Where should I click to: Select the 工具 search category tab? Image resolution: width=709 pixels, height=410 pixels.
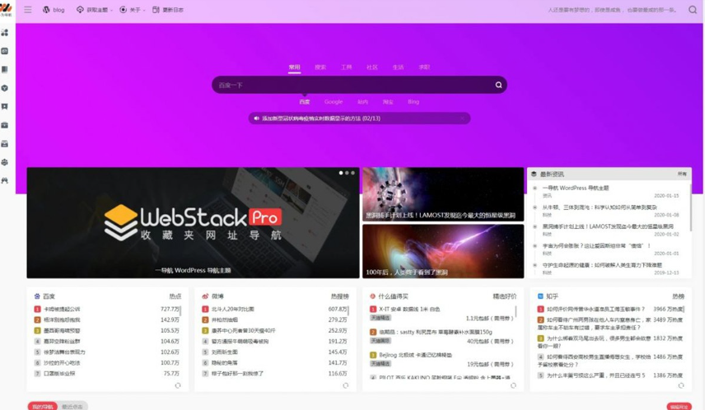[x=347, y=67]
